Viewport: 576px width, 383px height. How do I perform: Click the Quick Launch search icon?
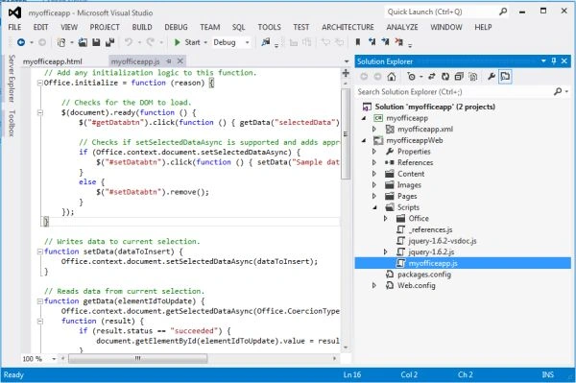coord(503,12)
